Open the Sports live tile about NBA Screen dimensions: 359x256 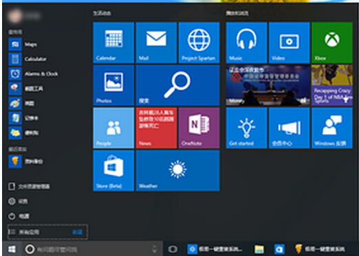[x=332, y=85]
